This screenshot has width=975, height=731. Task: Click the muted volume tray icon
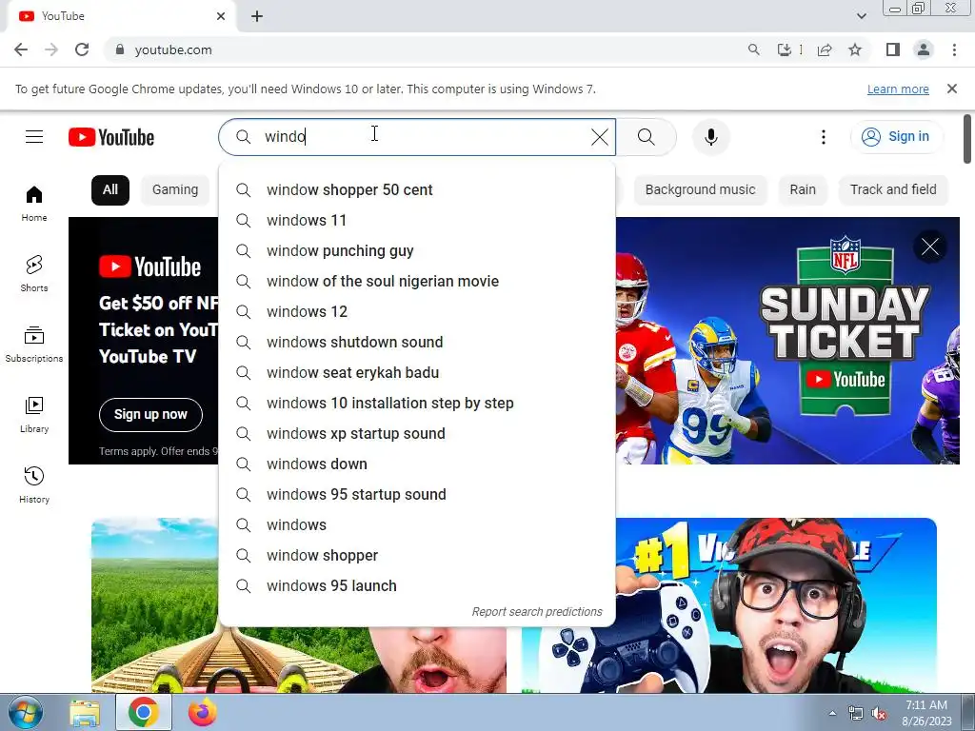[879, 713]
